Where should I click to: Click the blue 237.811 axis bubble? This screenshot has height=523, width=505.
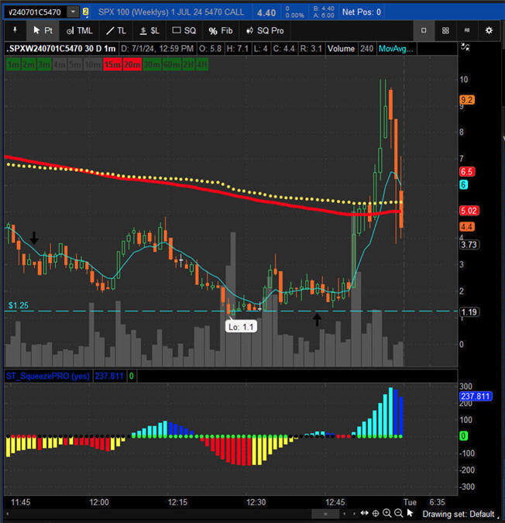pyautogui.click(x=476, y=396)
